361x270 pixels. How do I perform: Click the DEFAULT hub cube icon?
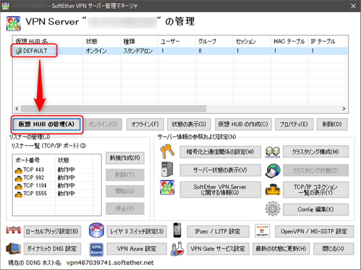pos(19,51)
